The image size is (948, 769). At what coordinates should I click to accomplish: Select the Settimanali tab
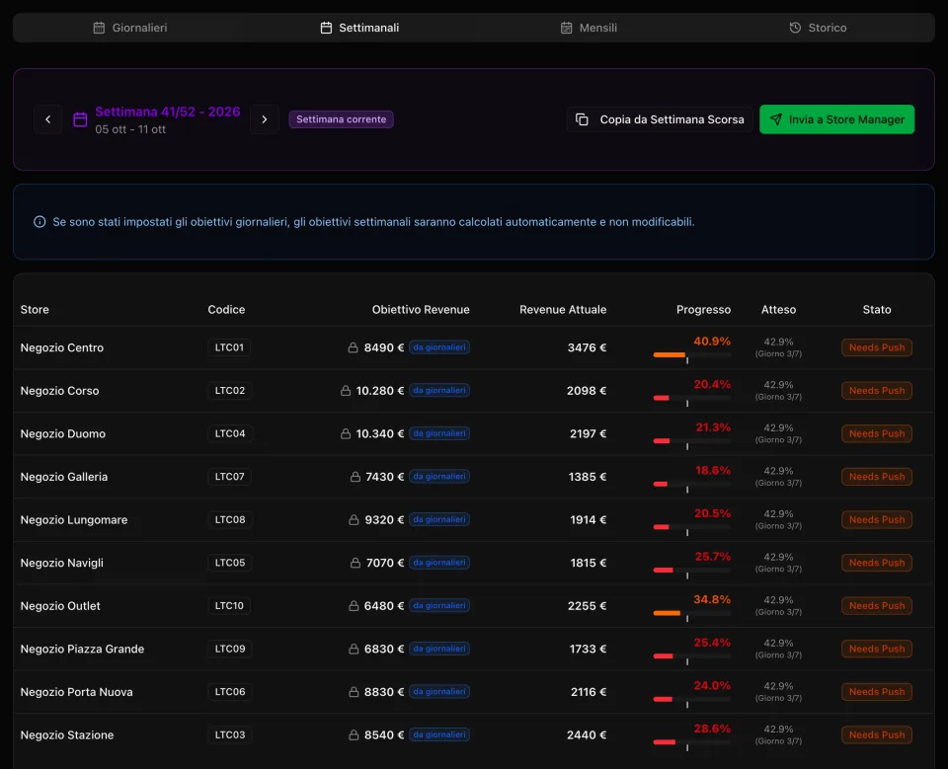tap(359, 28)
